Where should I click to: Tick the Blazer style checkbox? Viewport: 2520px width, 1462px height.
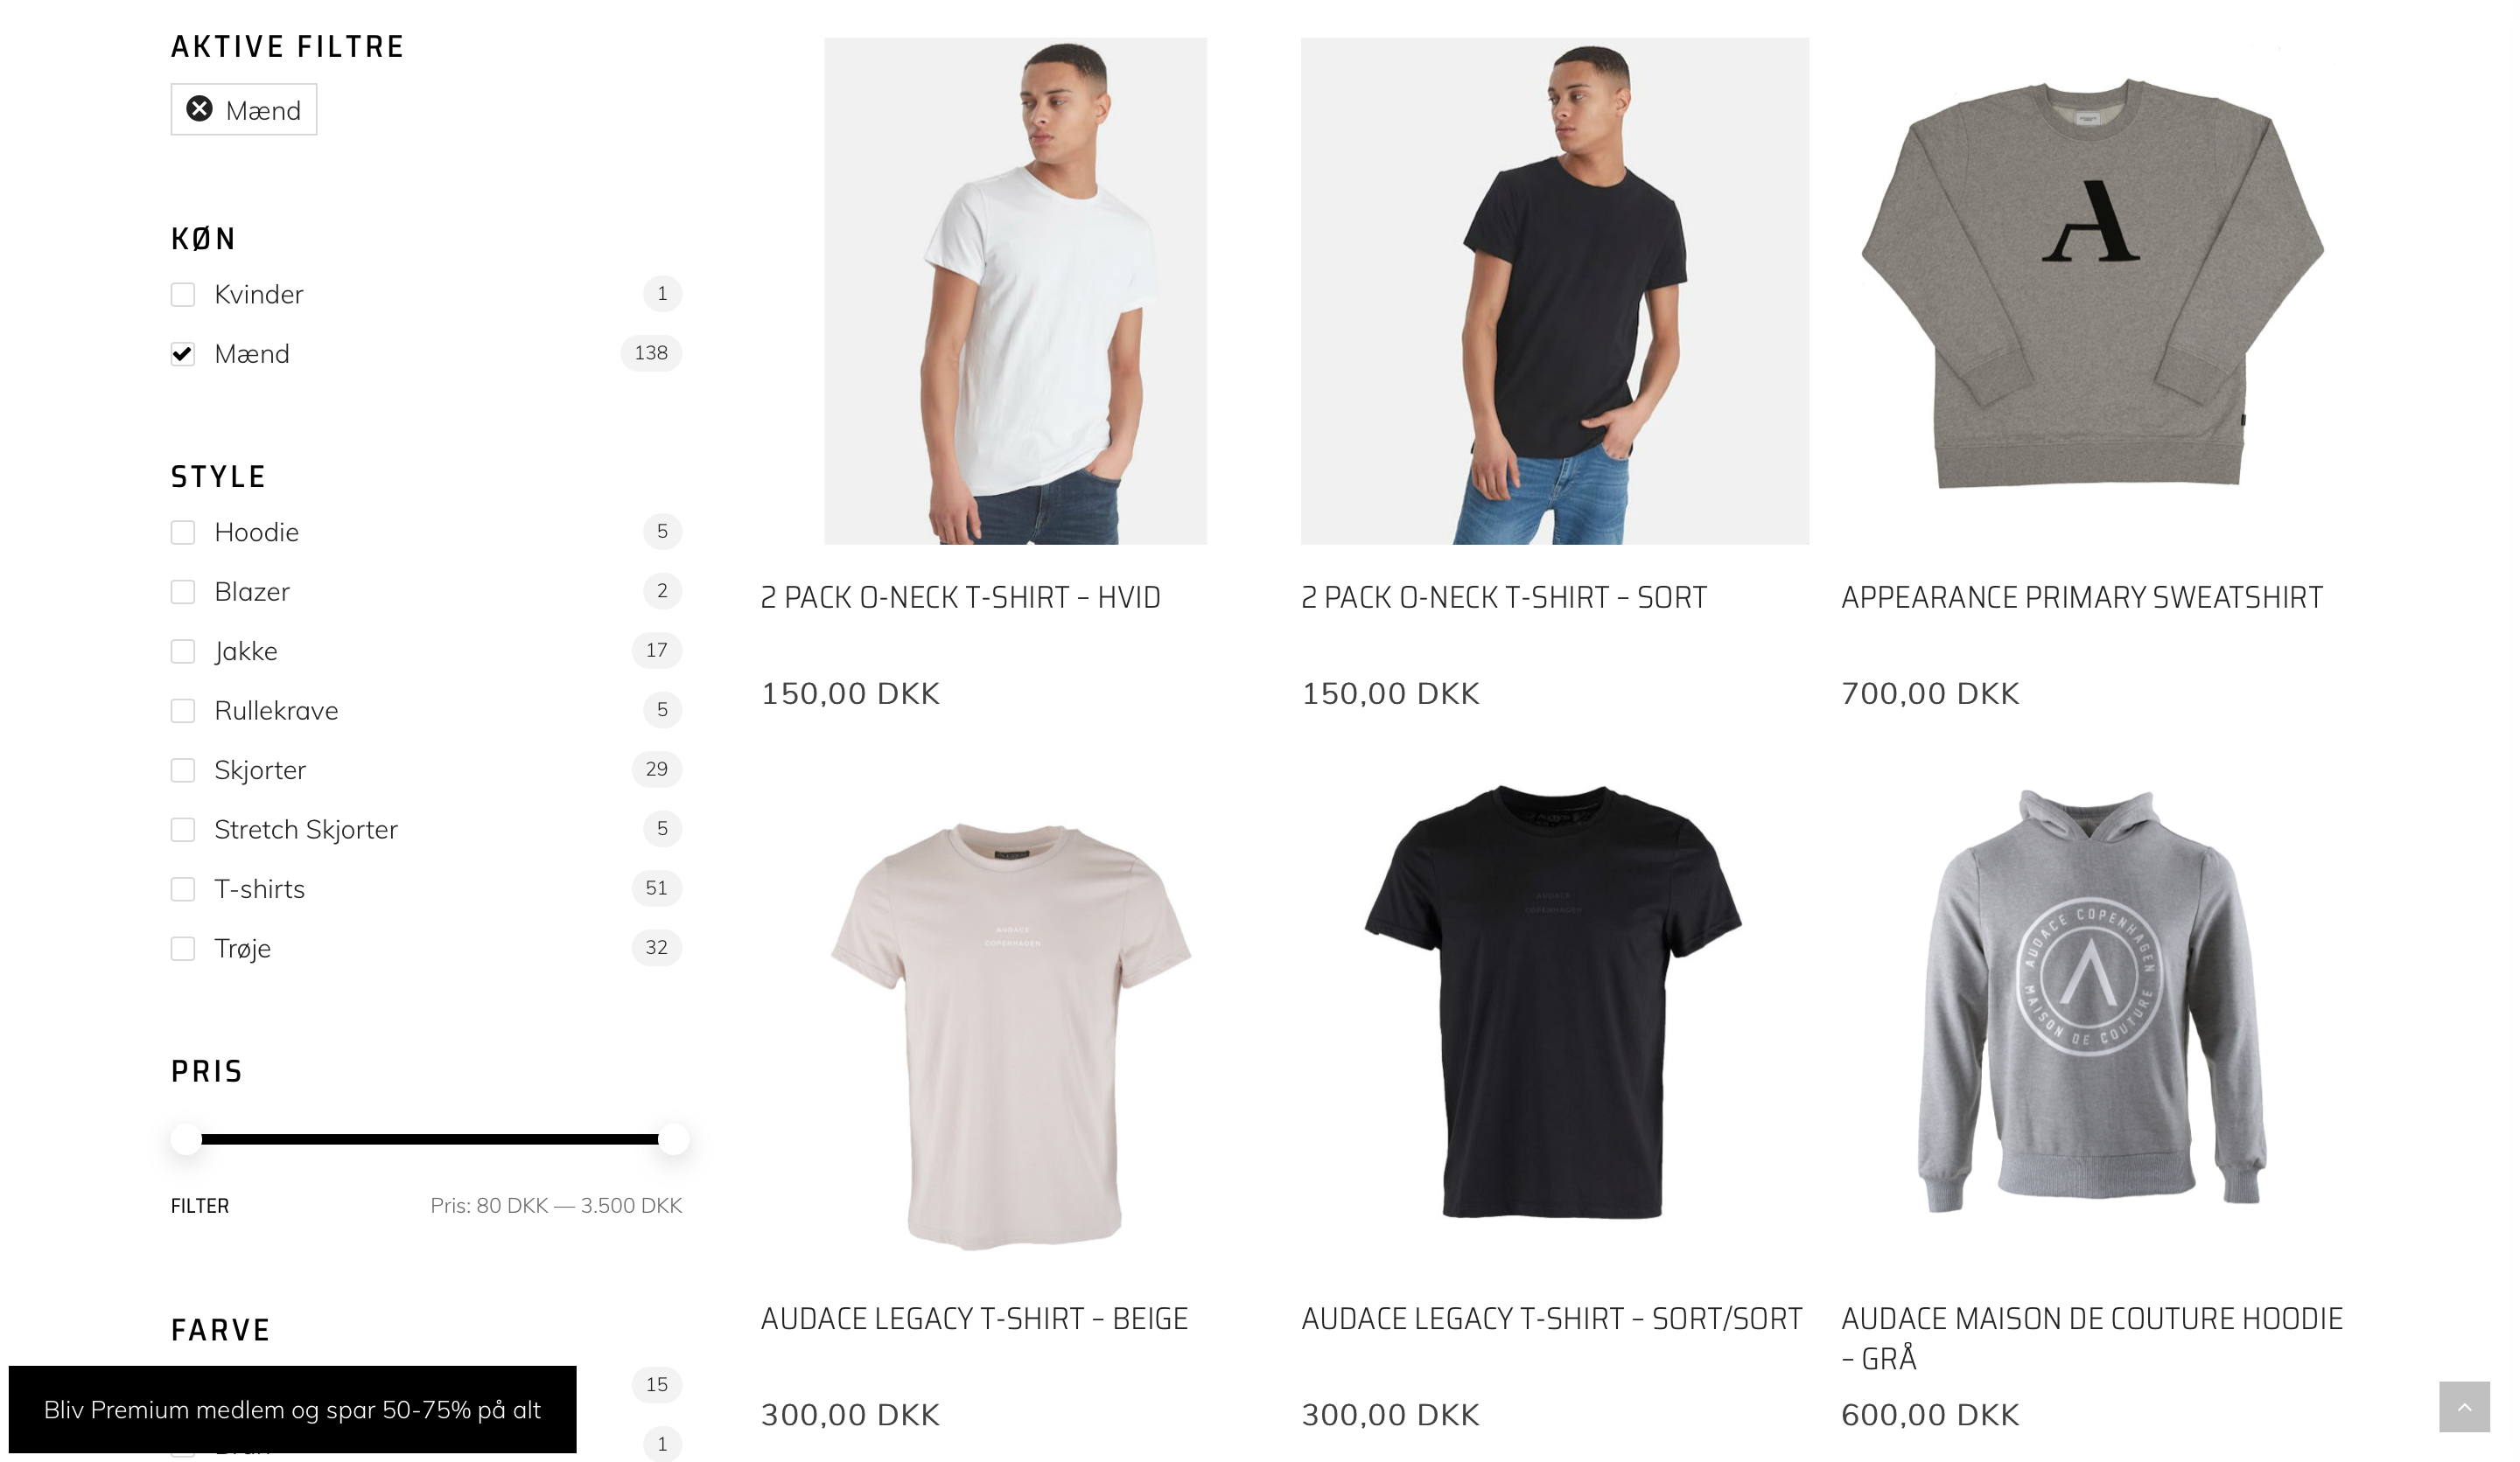click(x=183, y=592)
